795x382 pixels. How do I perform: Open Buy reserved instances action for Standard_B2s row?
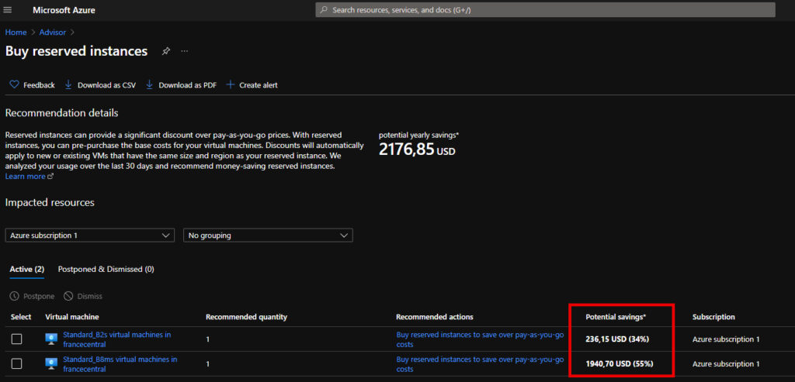click(x=480, y=339)
